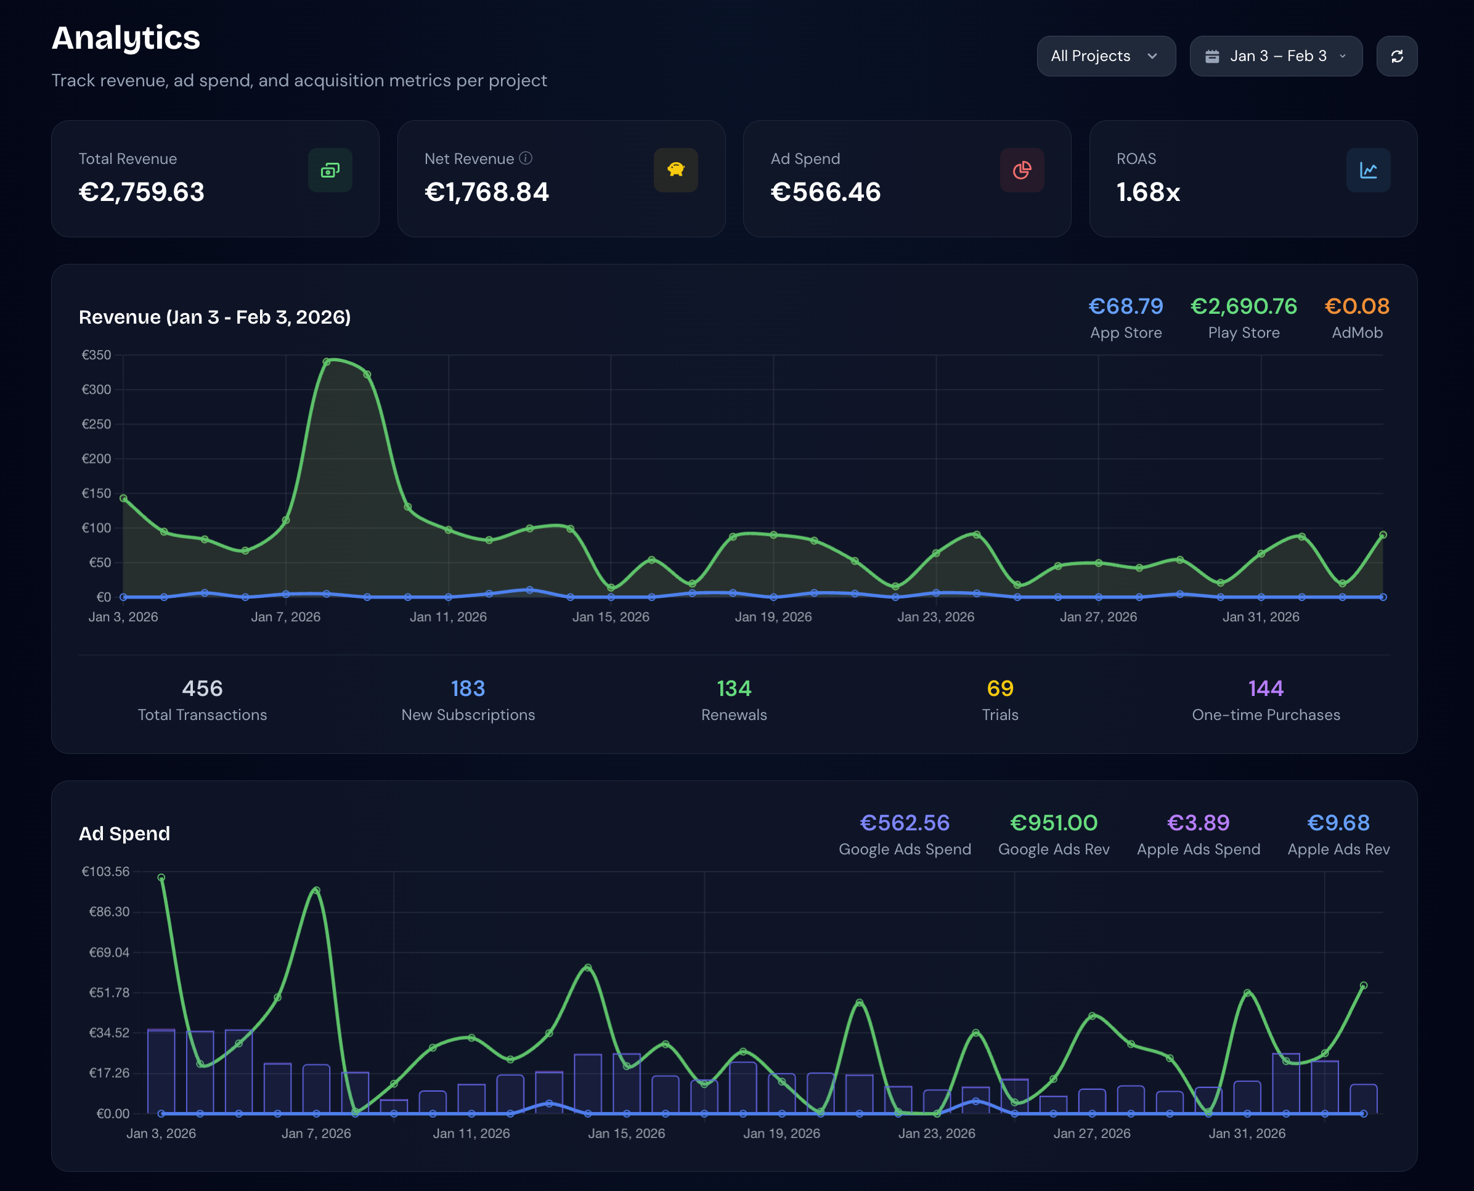This screenshot has height=1191, width=1474.
Task: Click the line chart icon on ROAS card
Action: point(1369,170)
